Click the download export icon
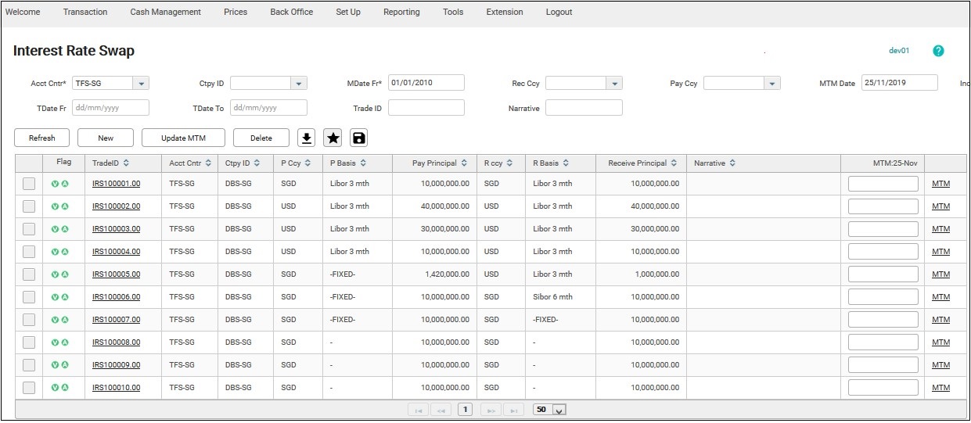Viewport: 971px width, 423px height. coord(307,138)
